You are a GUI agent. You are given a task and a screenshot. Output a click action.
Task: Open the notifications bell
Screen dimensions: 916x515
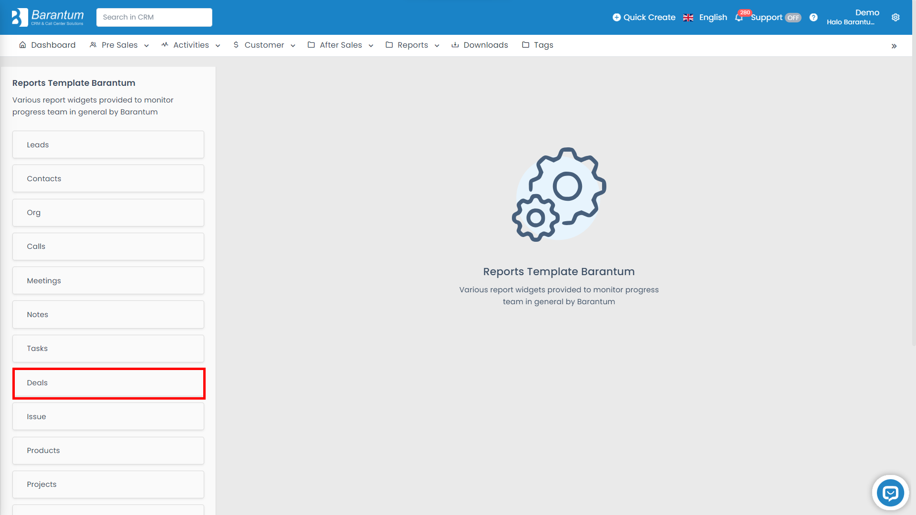click(x=739, y=18)
